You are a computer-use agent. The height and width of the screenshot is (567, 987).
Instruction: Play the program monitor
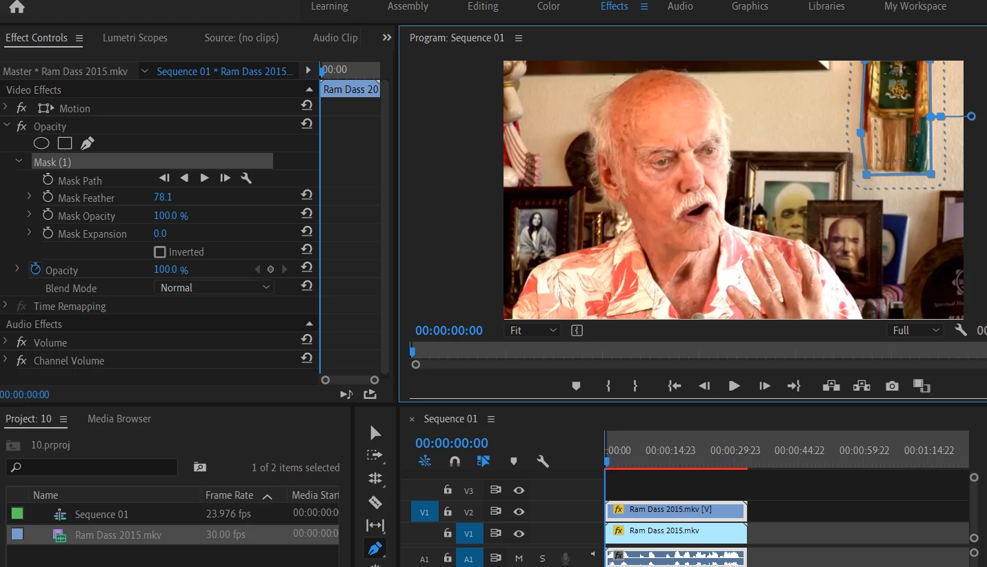tap(734, 386)
